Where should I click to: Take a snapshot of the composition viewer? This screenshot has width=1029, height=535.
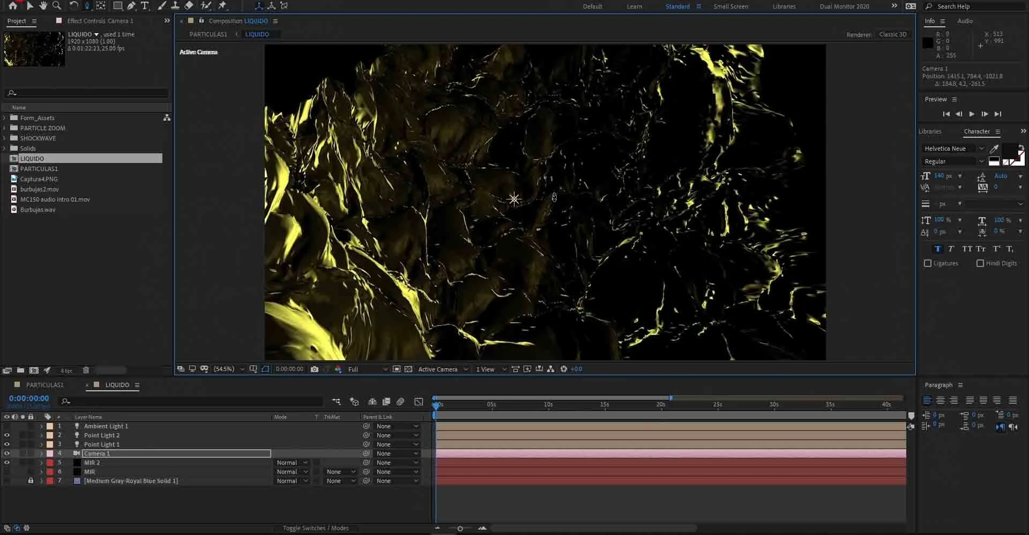click(x=315, y=369)
